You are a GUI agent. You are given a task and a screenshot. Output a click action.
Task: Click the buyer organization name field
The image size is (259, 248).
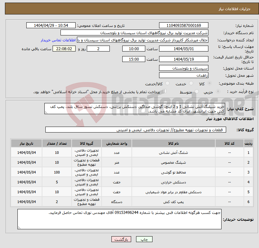click(134, 33)
